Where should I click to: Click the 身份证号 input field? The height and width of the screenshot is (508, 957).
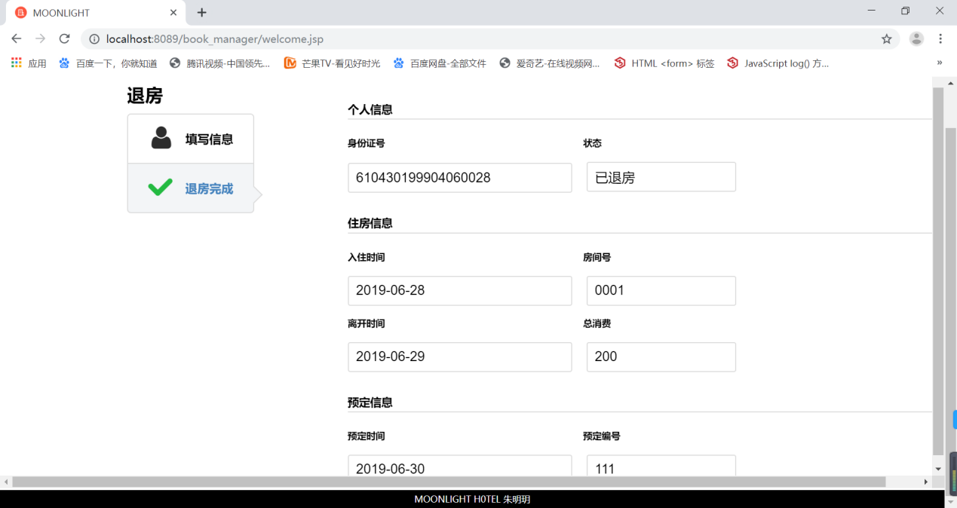(460, 178)
